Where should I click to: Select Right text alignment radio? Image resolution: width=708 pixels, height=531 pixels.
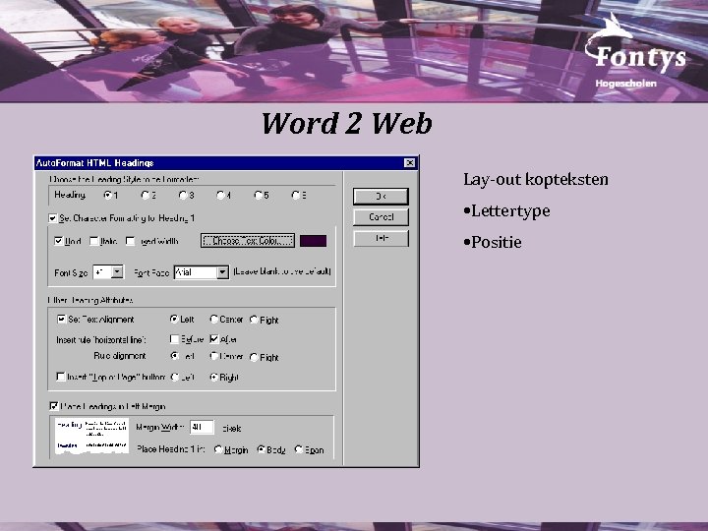pos(254,320)
